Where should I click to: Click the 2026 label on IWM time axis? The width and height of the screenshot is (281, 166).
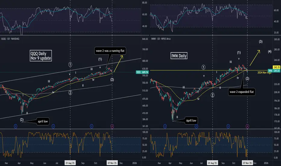[266, 163]
